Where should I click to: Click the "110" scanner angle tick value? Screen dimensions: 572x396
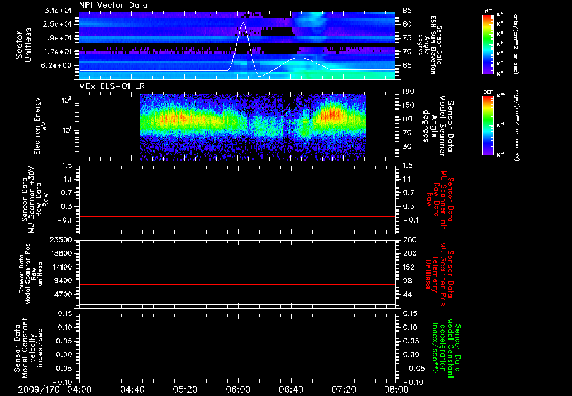pyautogui.click(x=408, y=119)
